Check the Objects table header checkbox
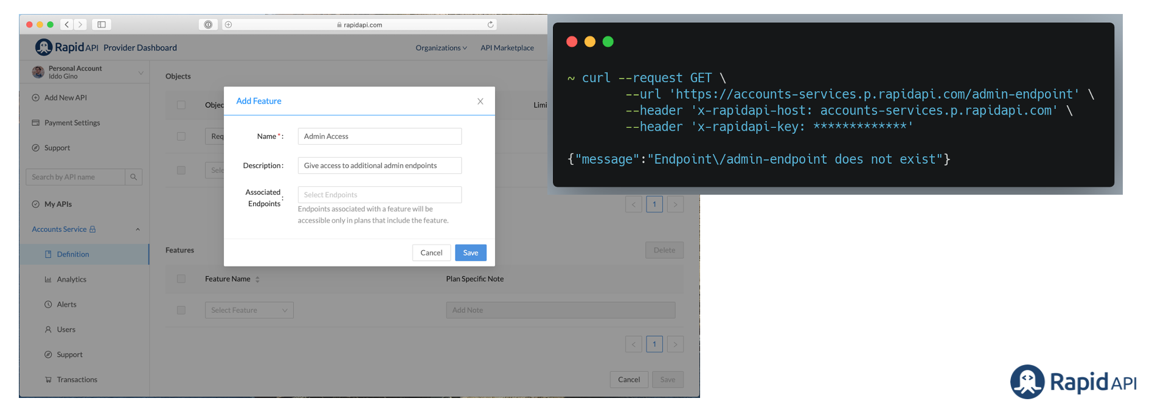The width and height of the screenshot is (1152, 415). tap(181, 105)
